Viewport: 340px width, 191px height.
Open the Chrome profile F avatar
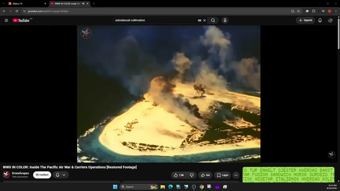coord(330,11)
